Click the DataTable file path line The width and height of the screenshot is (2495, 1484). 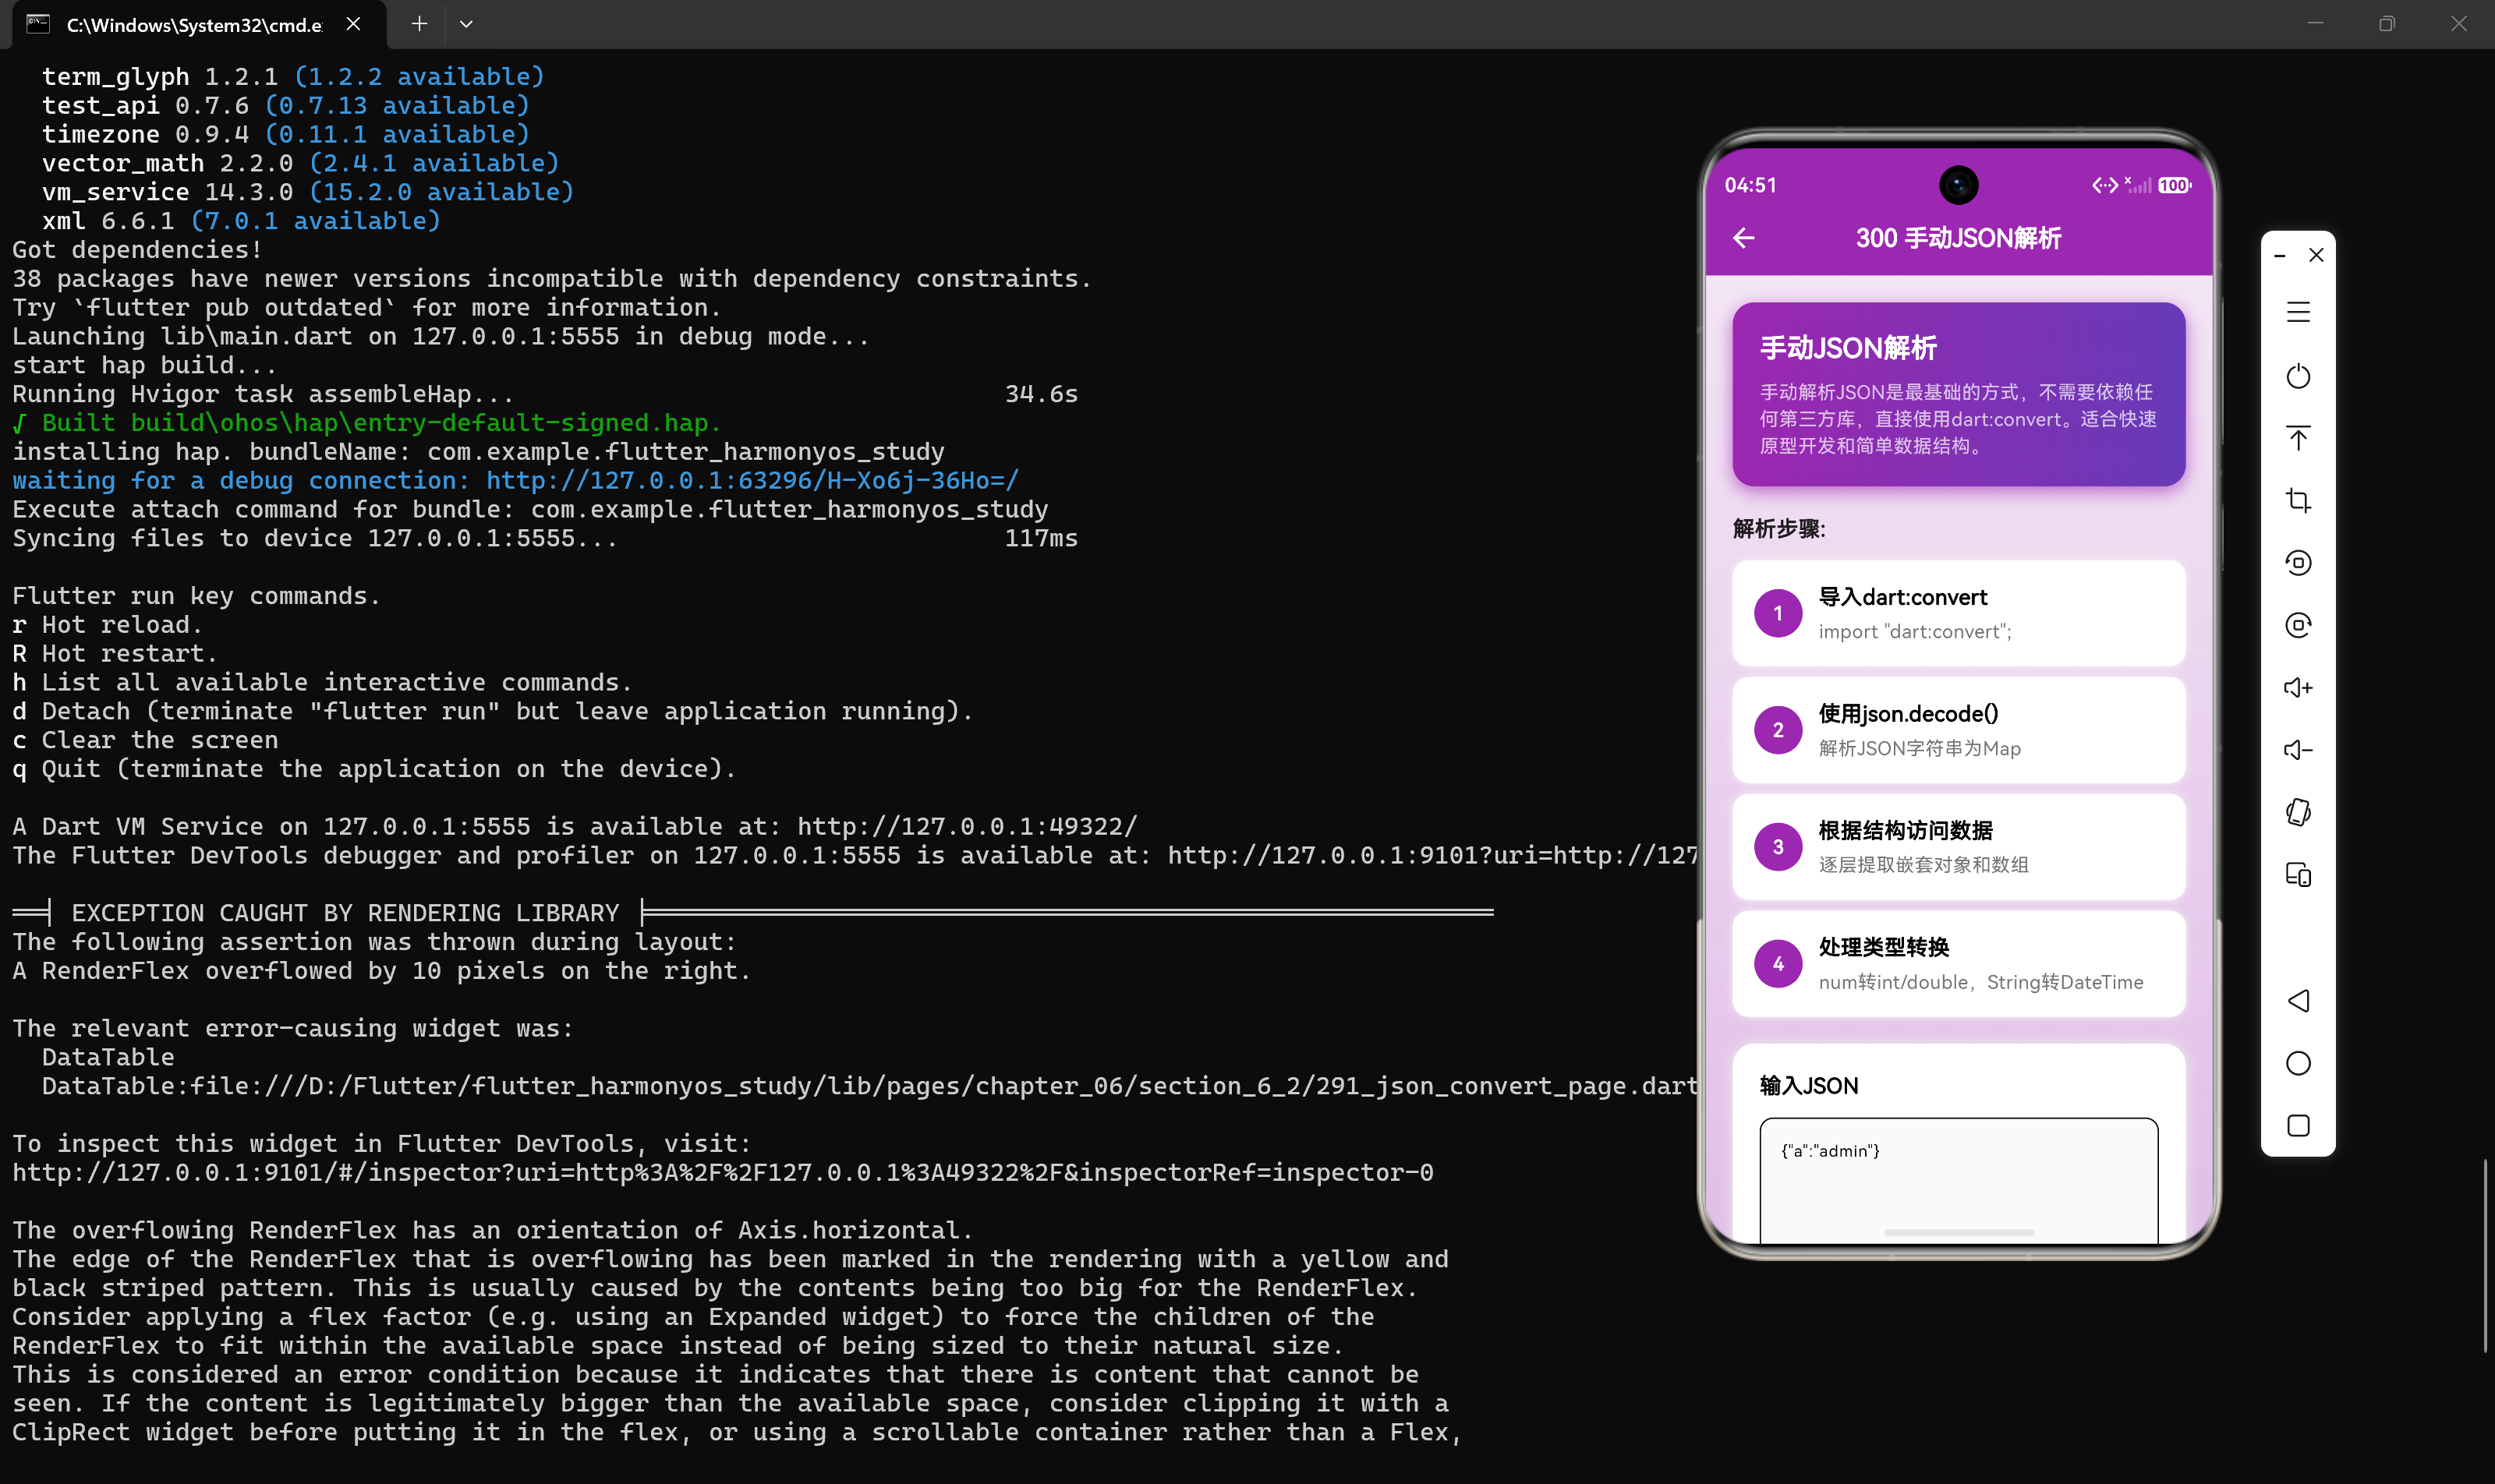pyautogui.click(x=869, y=1086)
